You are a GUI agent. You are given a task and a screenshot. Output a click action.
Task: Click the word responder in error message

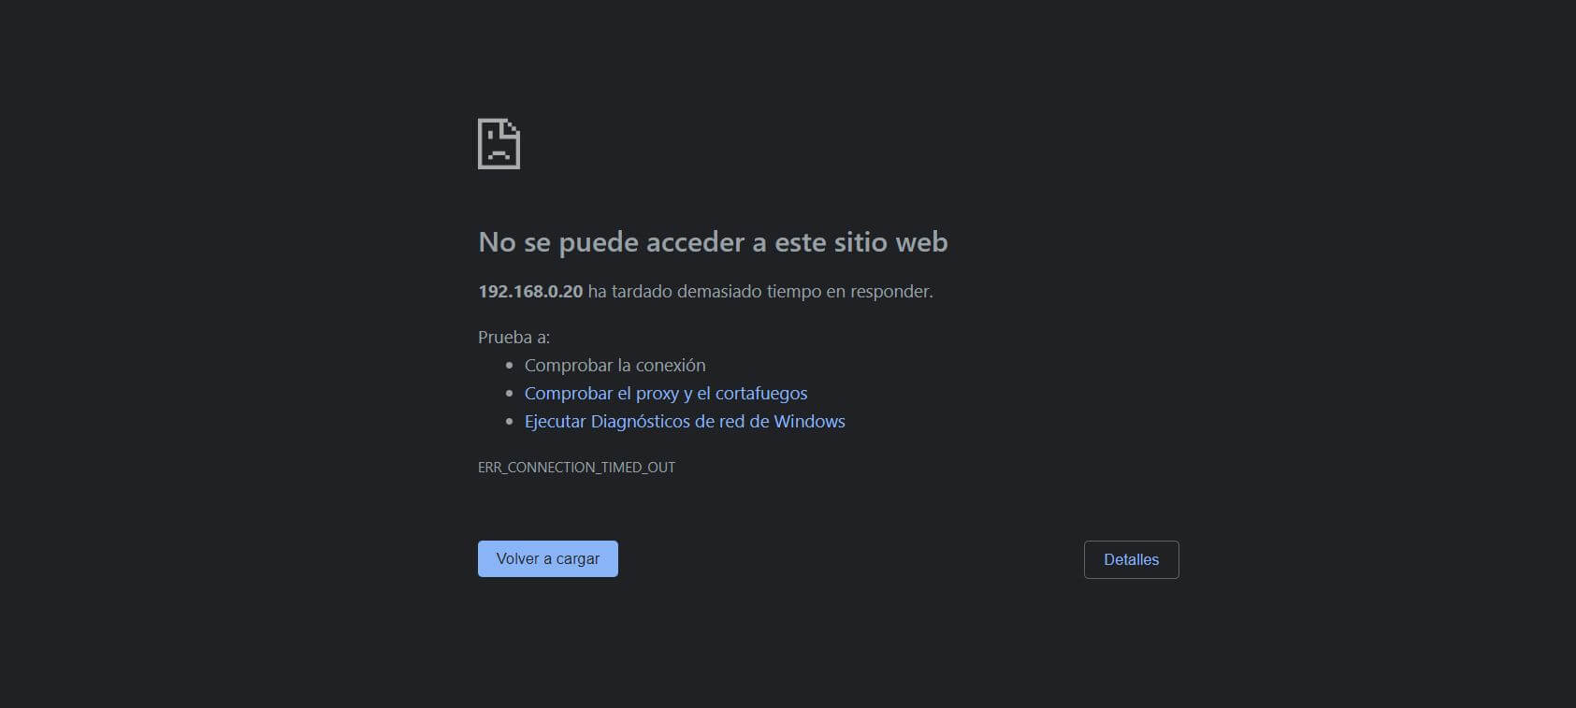click(891, 292)
